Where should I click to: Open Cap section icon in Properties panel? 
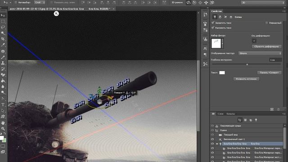pyautogui.click(x=225, y=17)
